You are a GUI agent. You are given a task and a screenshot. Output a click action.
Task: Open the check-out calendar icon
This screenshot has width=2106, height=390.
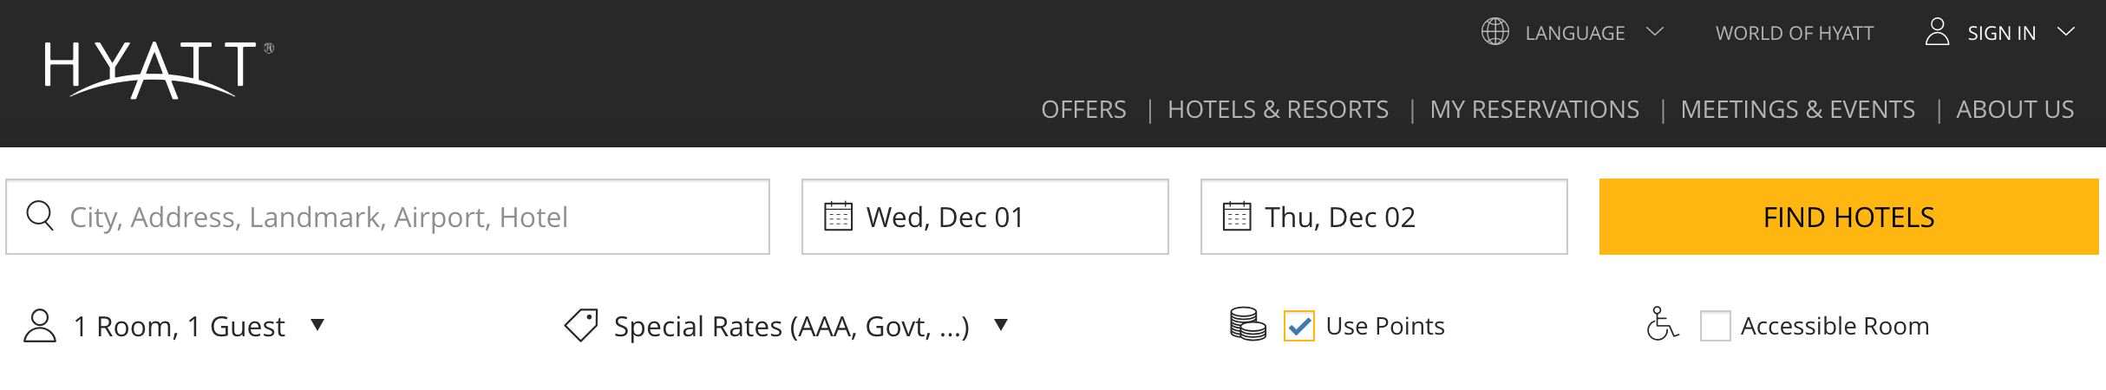1237,216
